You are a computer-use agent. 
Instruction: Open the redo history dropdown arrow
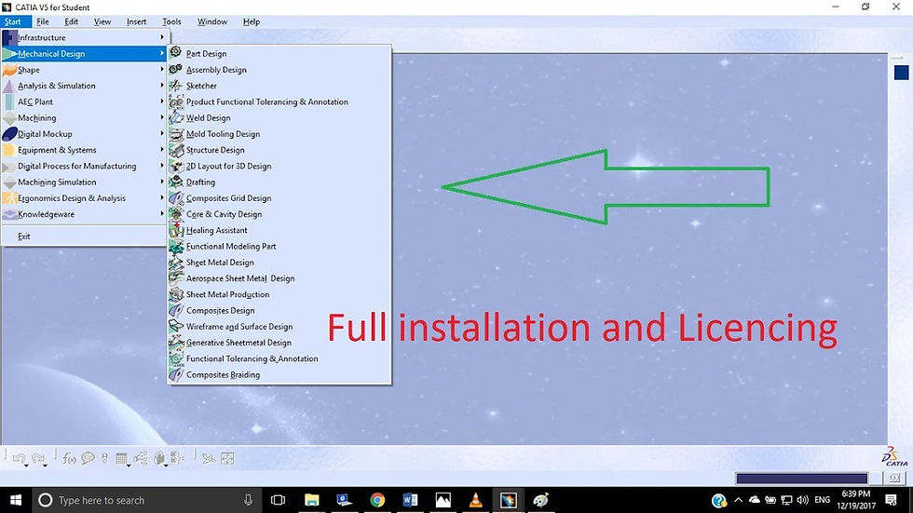(x=45, y=466)
